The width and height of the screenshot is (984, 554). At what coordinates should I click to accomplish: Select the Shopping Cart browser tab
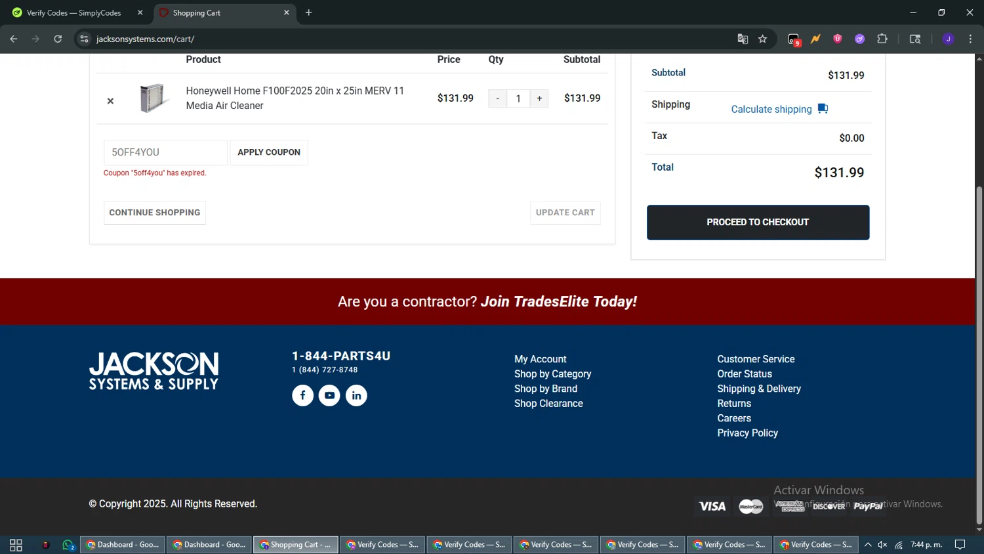coord(224,12)
